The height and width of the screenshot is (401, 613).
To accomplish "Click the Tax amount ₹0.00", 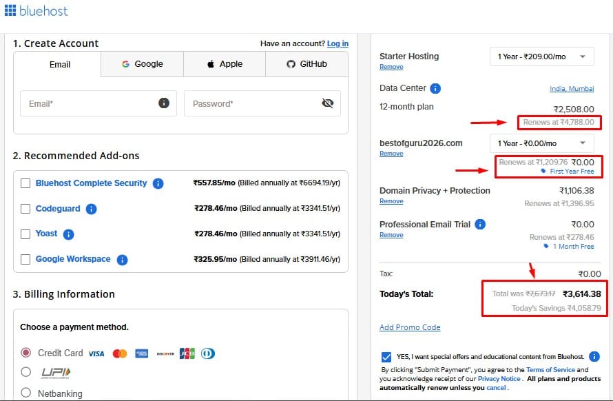I will 590,274.
